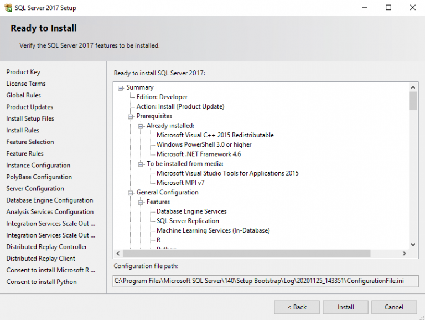Click the horizontal scrollbar thumb
The image size is (425, 320).
point(247,254)
